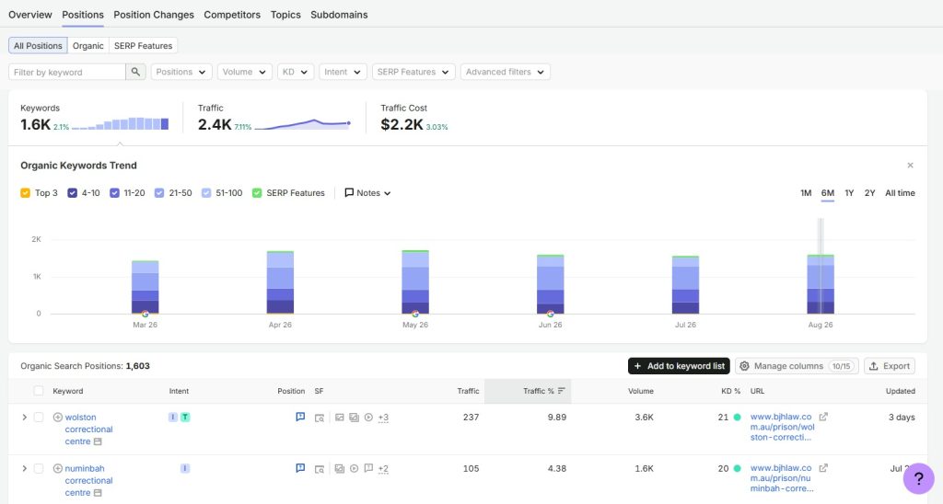Switch to the Position Changes tab
Screen dimensions: 943x504
[x=154, y=15]
